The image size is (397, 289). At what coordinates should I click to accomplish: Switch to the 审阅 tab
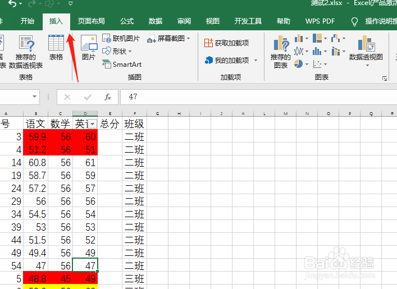tap(184, 21)
